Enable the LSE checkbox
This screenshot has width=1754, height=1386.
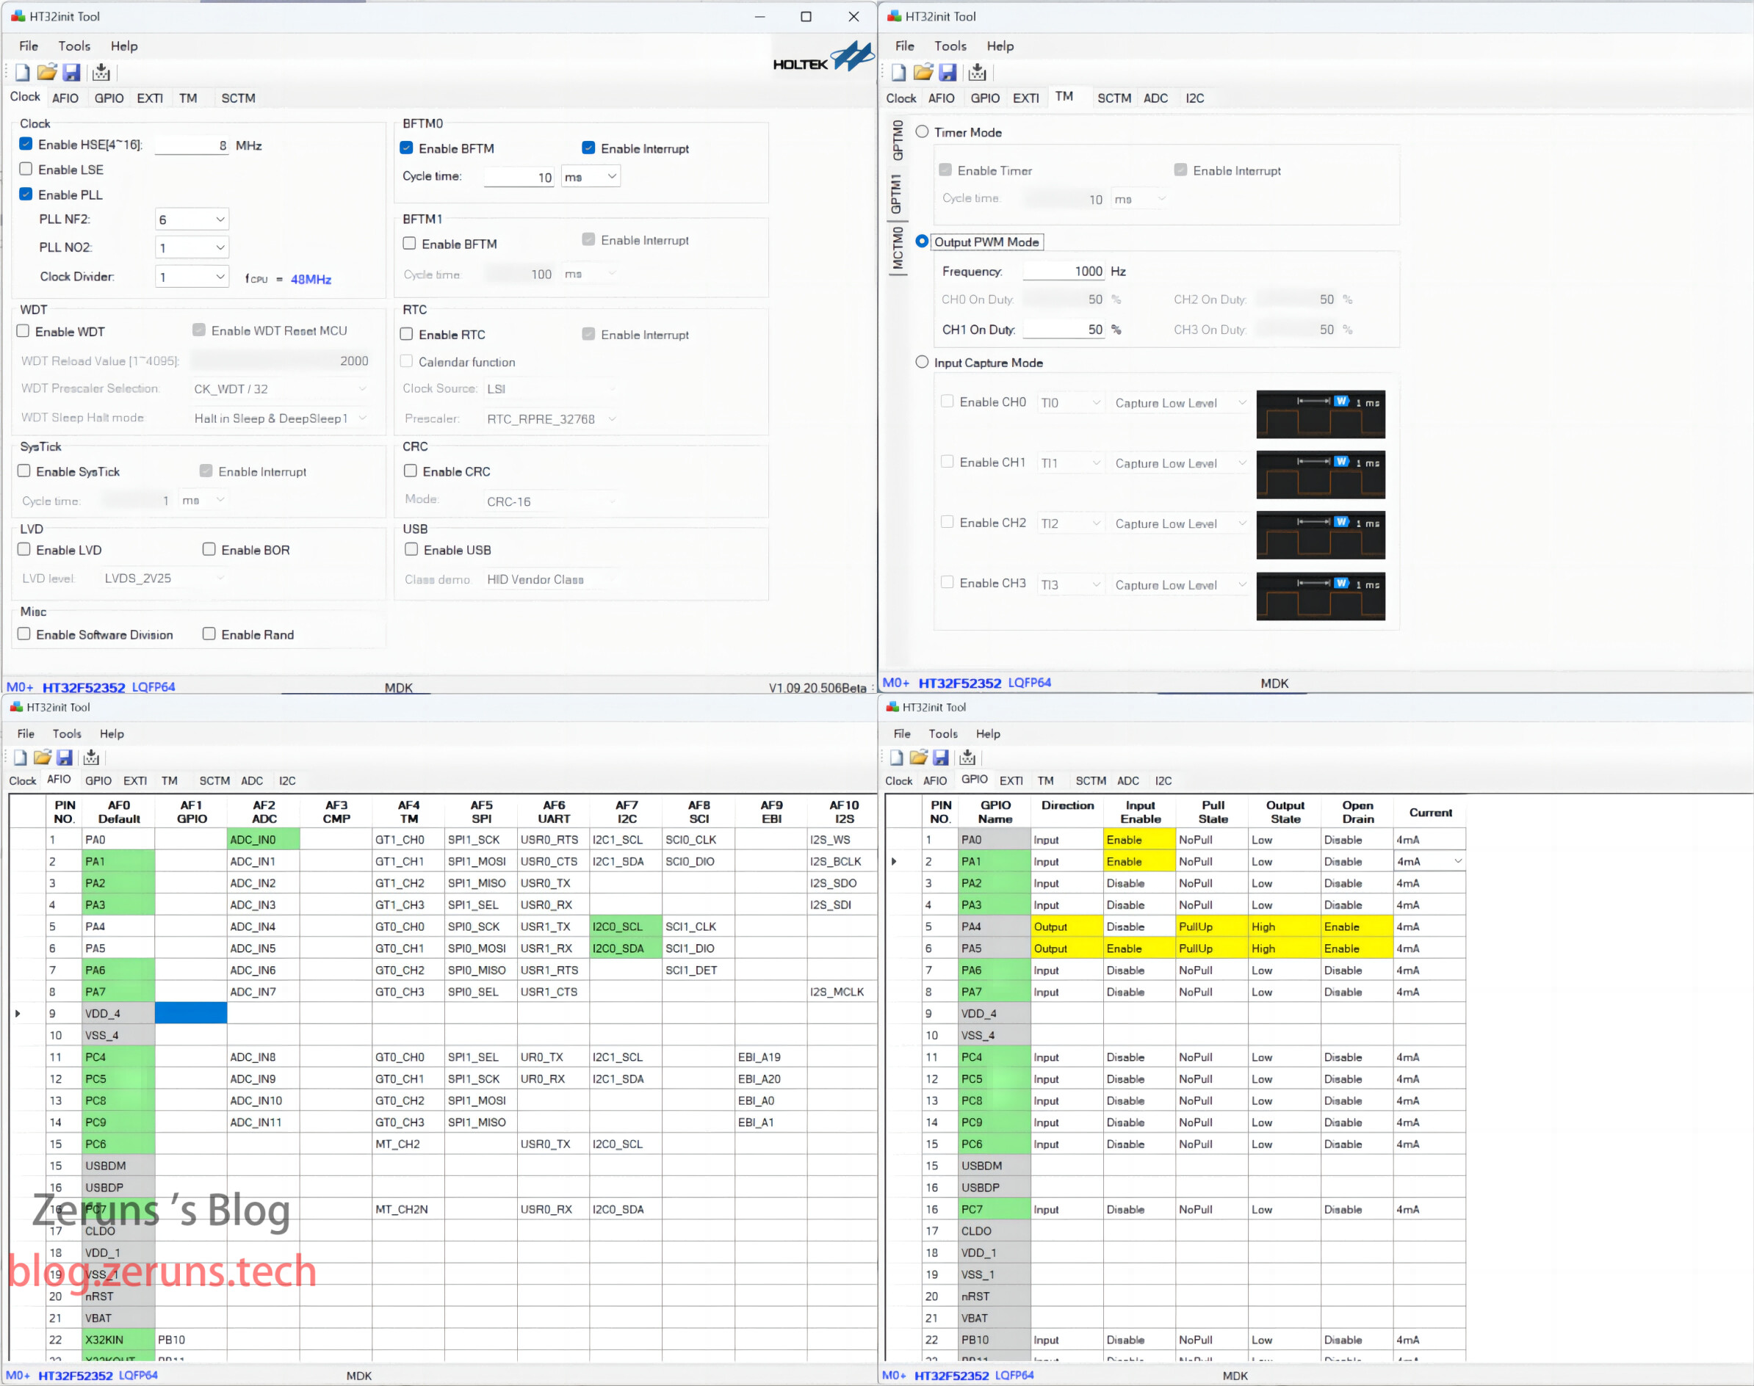(26, 169)
